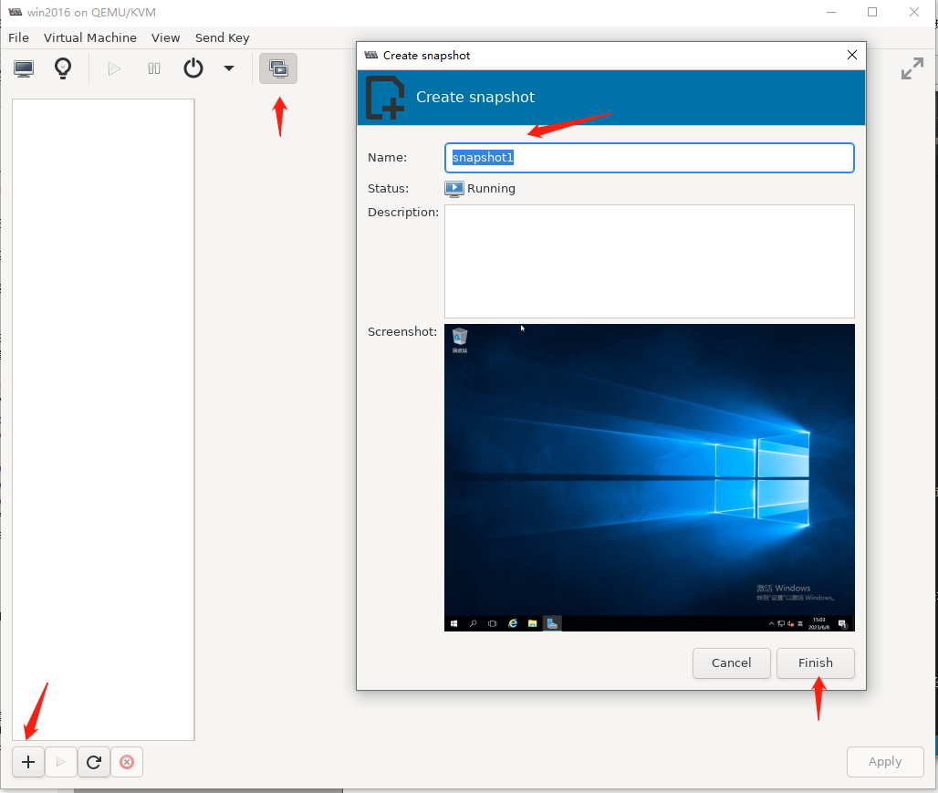The width and height of the screenshot is (938, 793).
Task: Click the snapshot Name input field
Action: click(x=649, y=158)
